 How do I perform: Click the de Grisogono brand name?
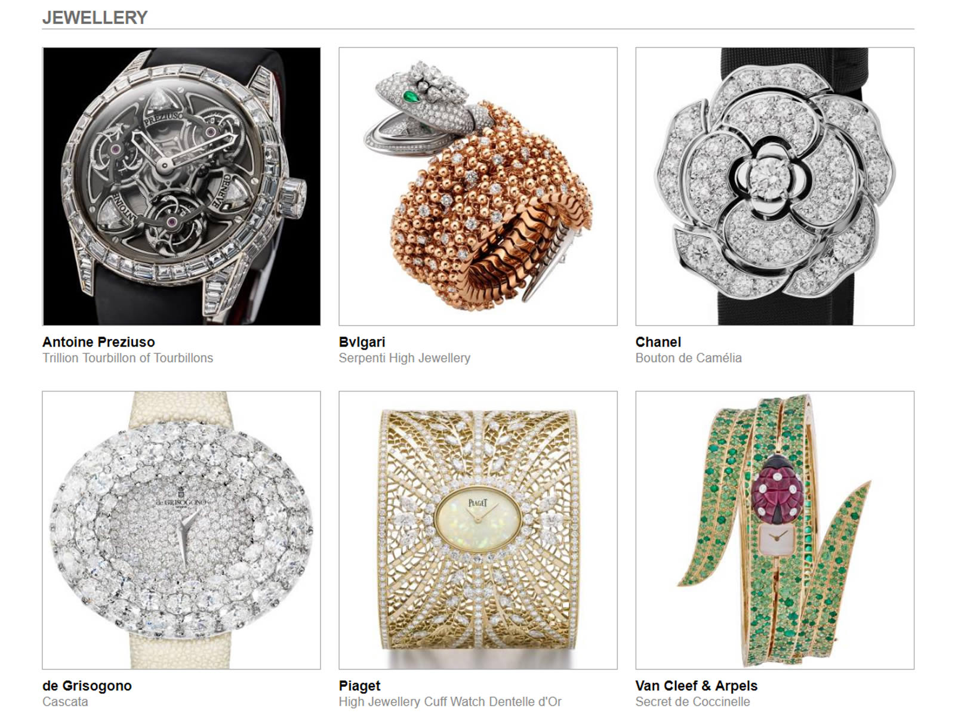tap(87, 686)
